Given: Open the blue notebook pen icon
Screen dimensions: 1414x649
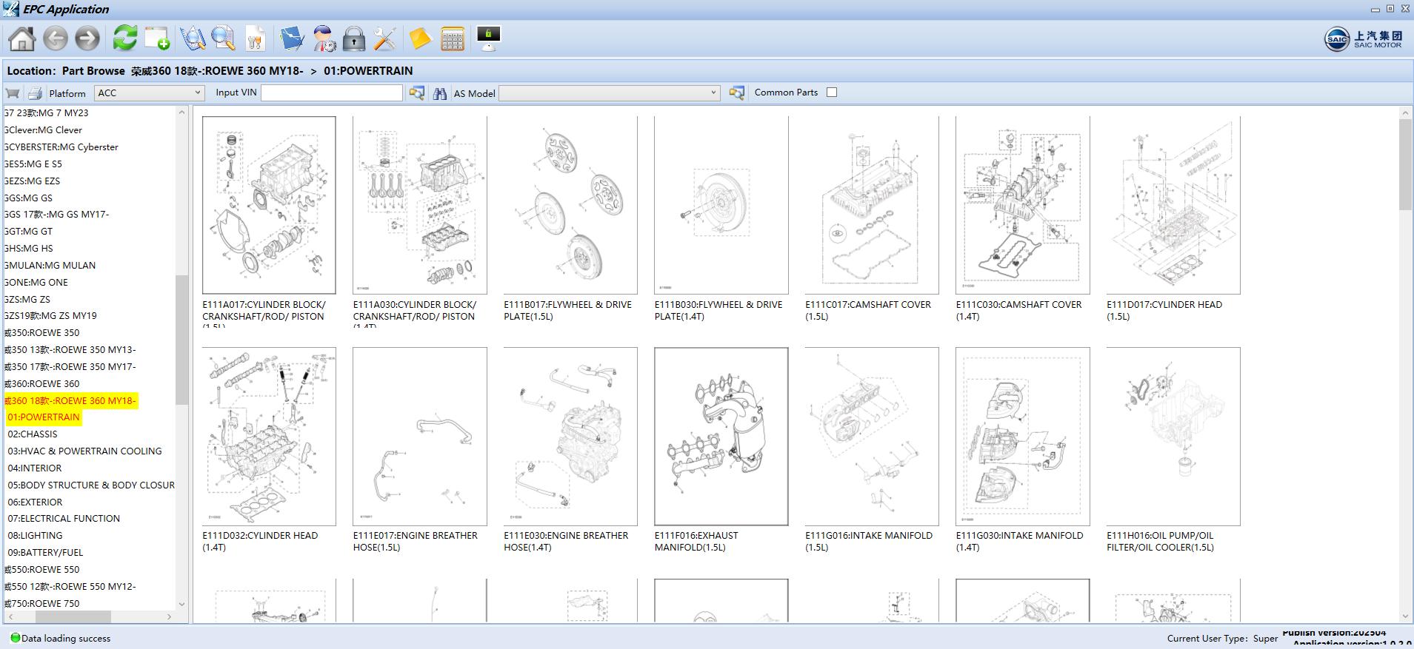Looking at the screenshot, I should point(291,38).
